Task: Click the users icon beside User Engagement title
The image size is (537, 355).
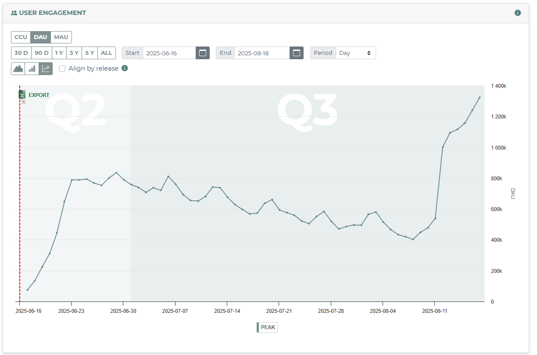Action: click(x=14, y=13)
